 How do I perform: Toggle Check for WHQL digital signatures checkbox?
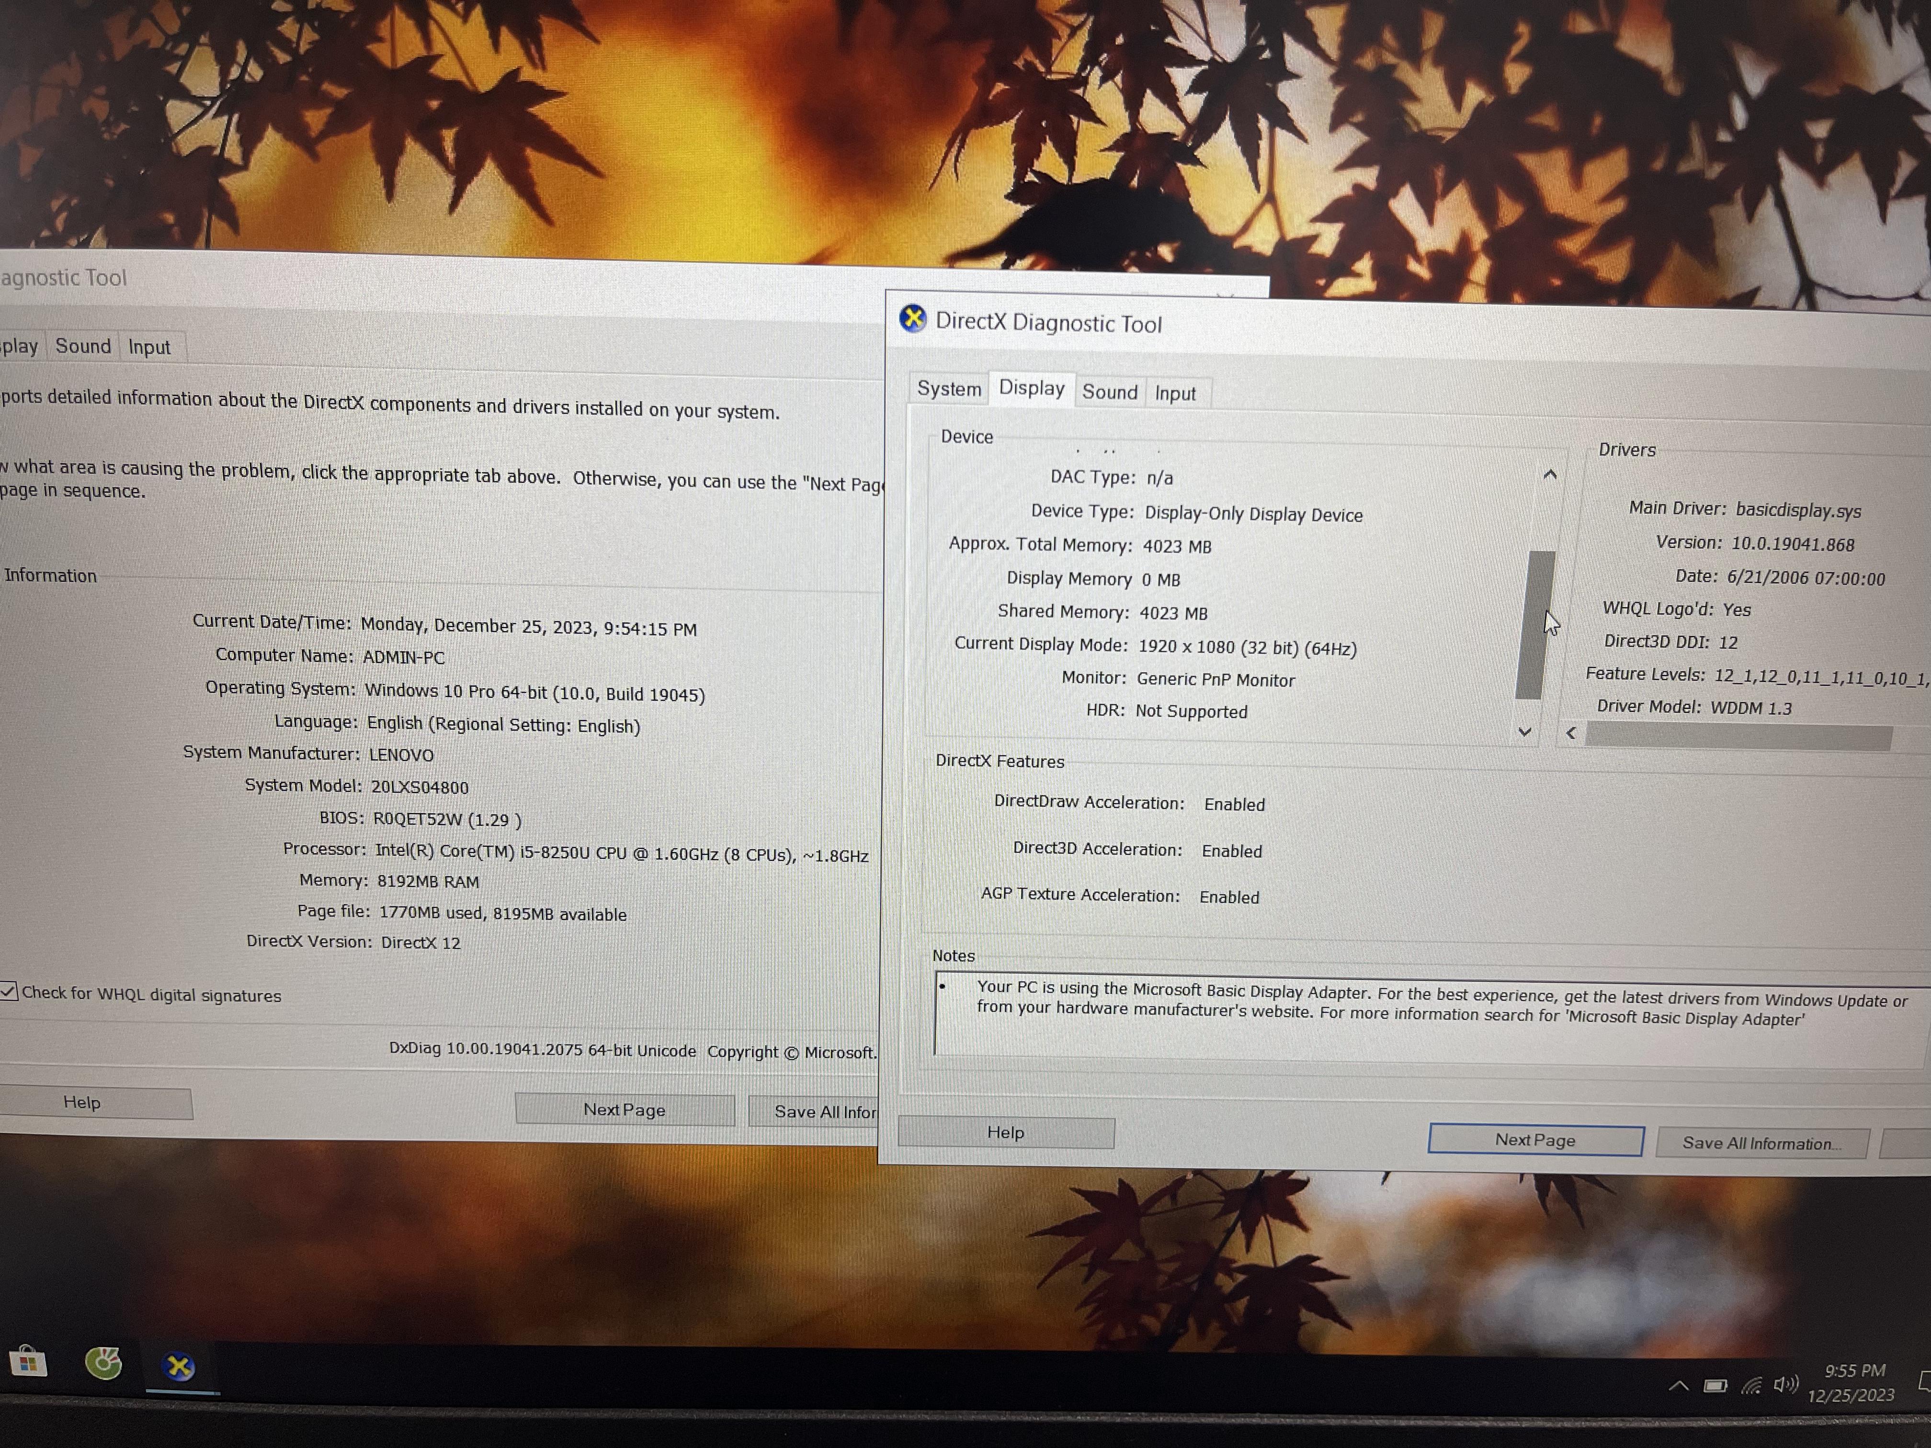pos(8,992)
